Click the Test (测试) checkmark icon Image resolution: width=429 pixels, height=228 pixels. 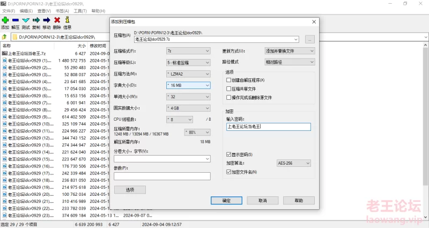point(26,20)
